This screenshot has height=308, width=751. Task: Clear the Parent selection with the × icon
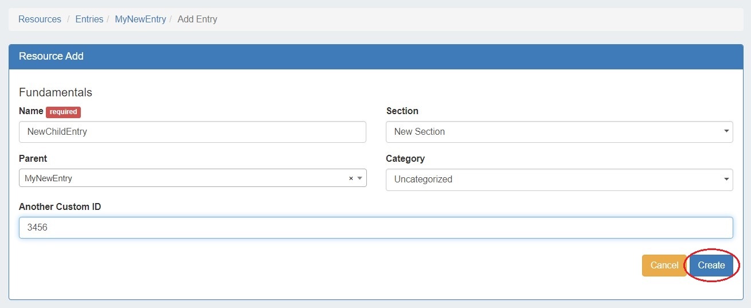tap(351, 178)
